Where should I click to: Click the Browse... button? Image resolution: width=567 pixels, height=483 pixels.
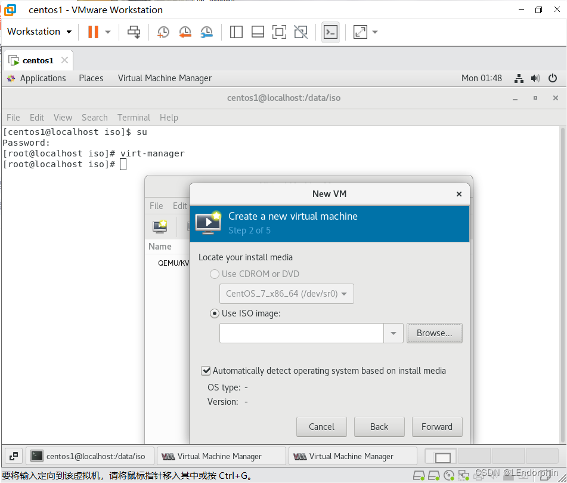point(434,333)
